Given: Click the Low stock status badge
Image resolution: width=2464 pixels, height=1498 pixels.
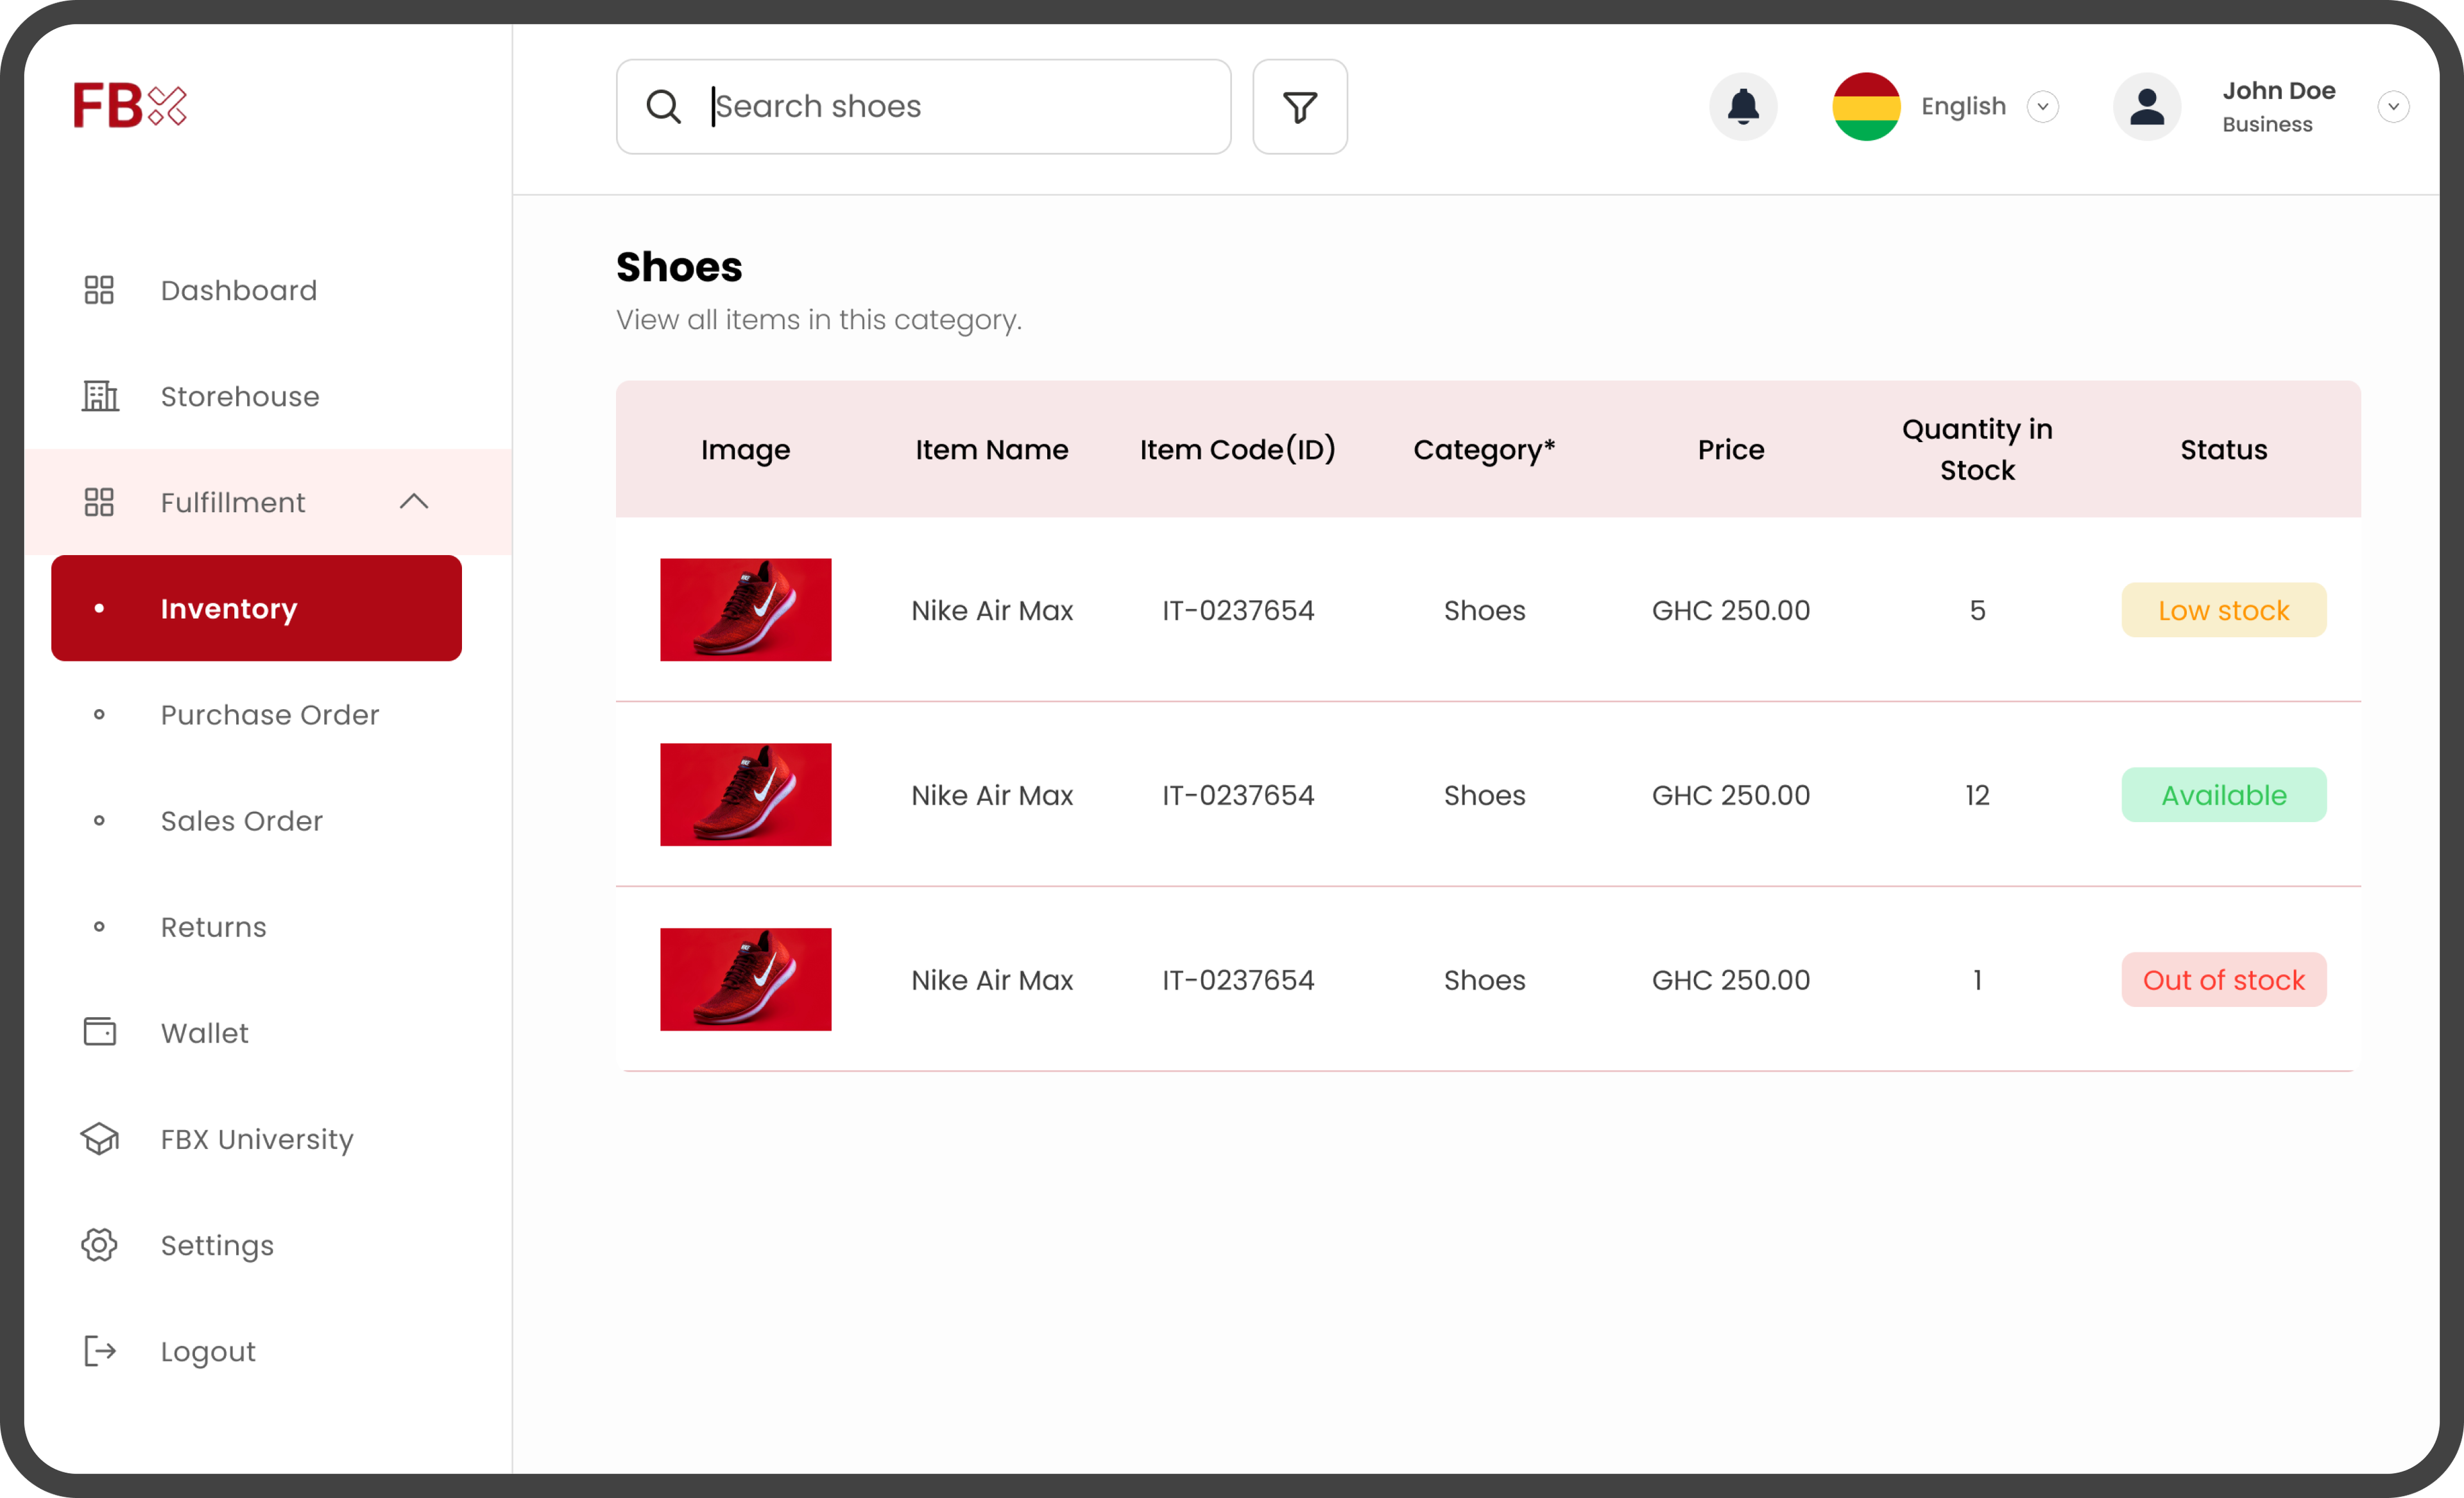Looking at the screenshot, I should 2223,610.
